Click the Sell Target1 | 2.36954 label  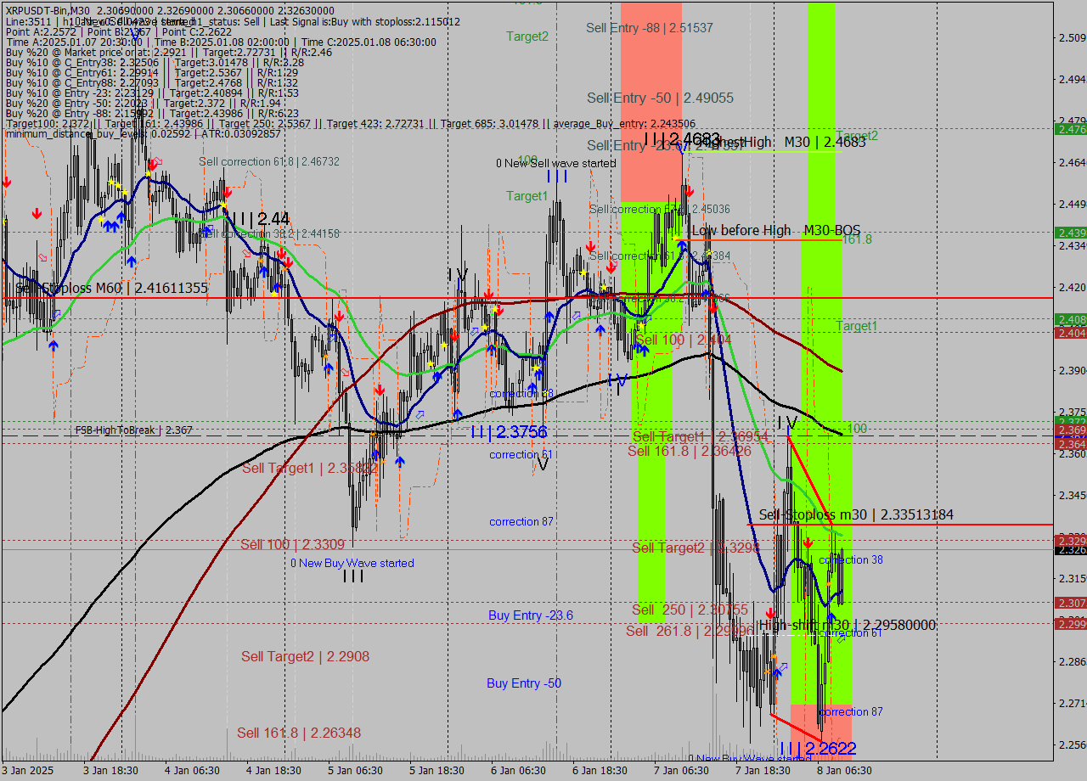click(701, 436)
